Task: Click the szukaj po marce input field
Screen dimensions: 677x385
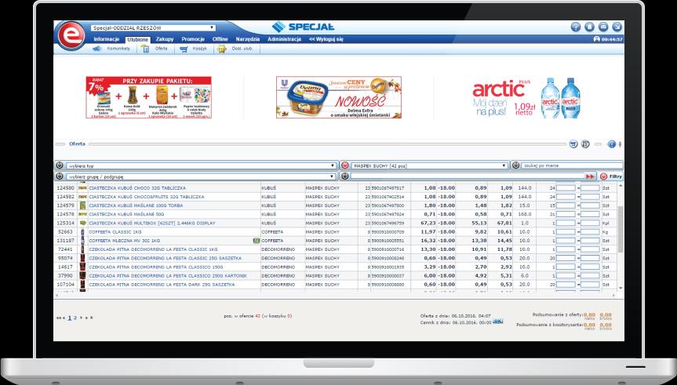Action: click(572, 165)
